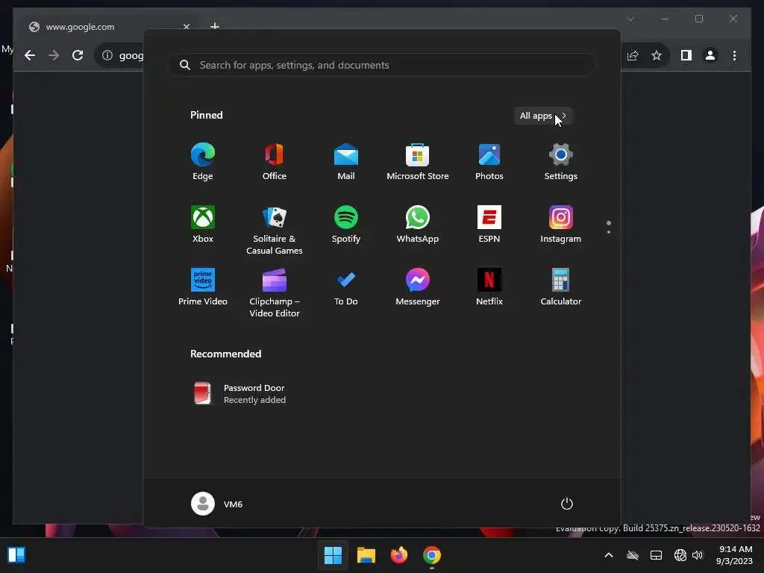
Task: Click the All apps button
Action: click(x=543, y=116)
